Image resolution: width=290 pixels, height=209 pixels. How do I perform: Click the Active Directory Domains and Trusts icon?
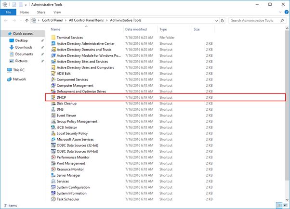click(53, 50)
